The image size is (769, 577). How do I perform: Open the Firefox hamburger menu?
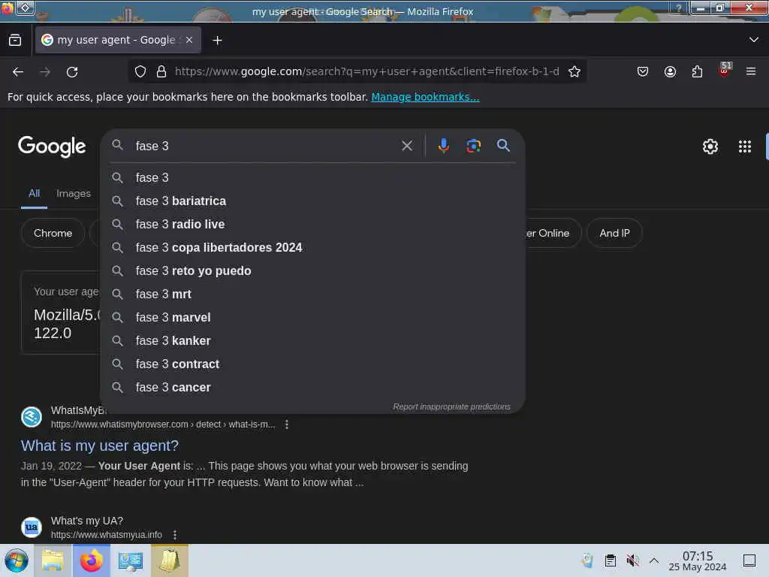[751, 71]
